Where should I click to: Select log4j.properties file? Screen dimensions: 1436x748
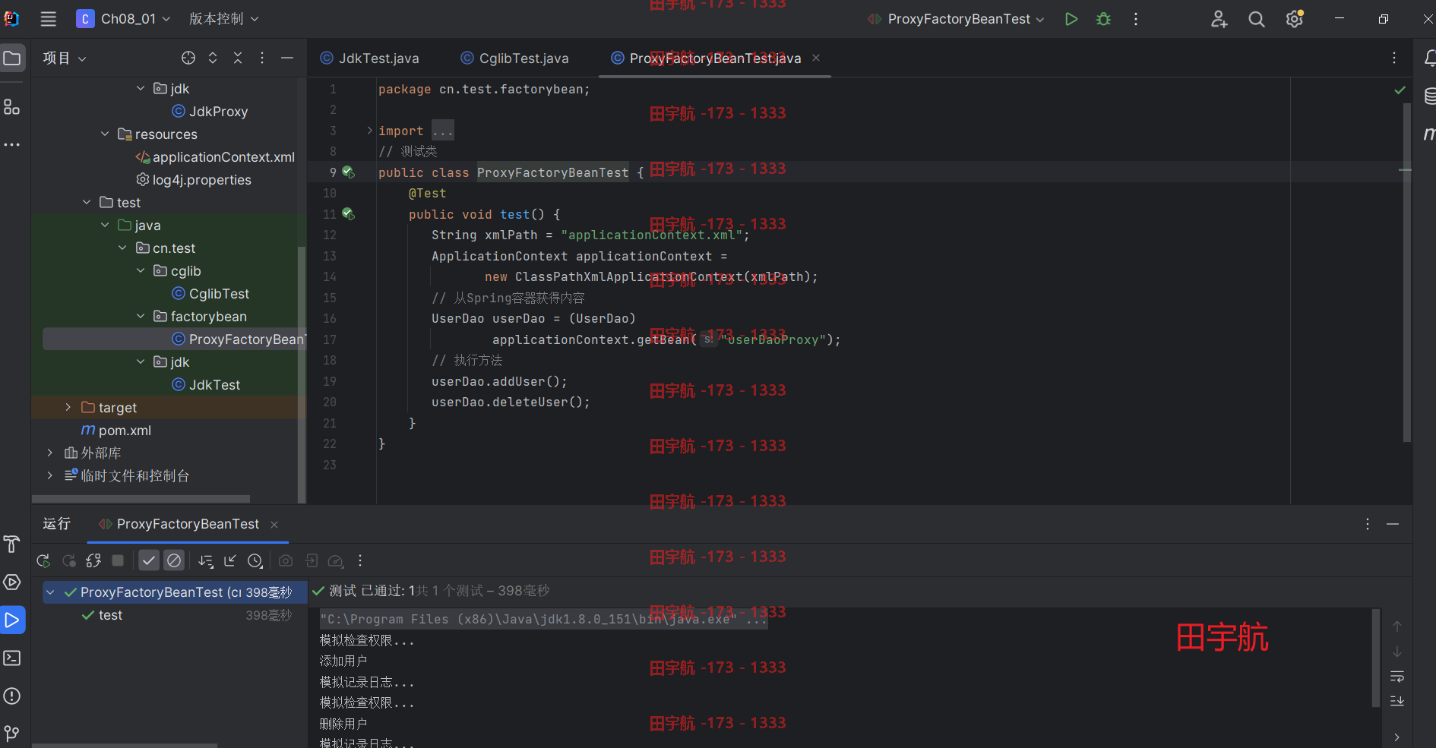click(x=194, y=180)
